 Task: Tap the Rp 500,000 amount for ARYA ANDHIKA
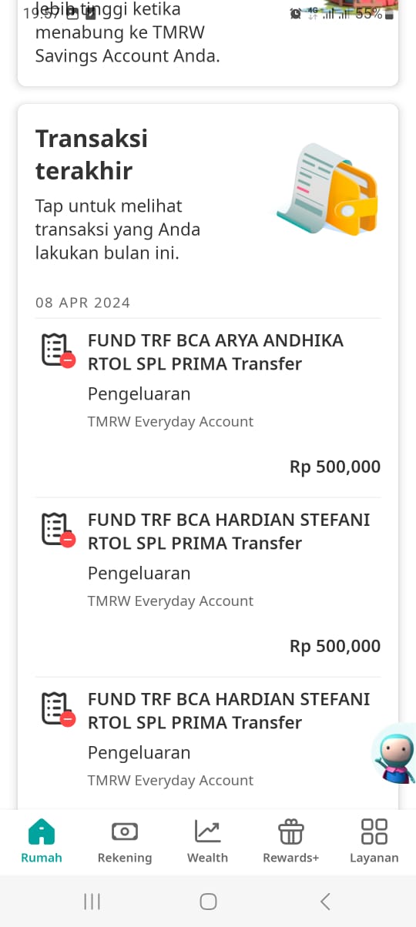[335, 467]
